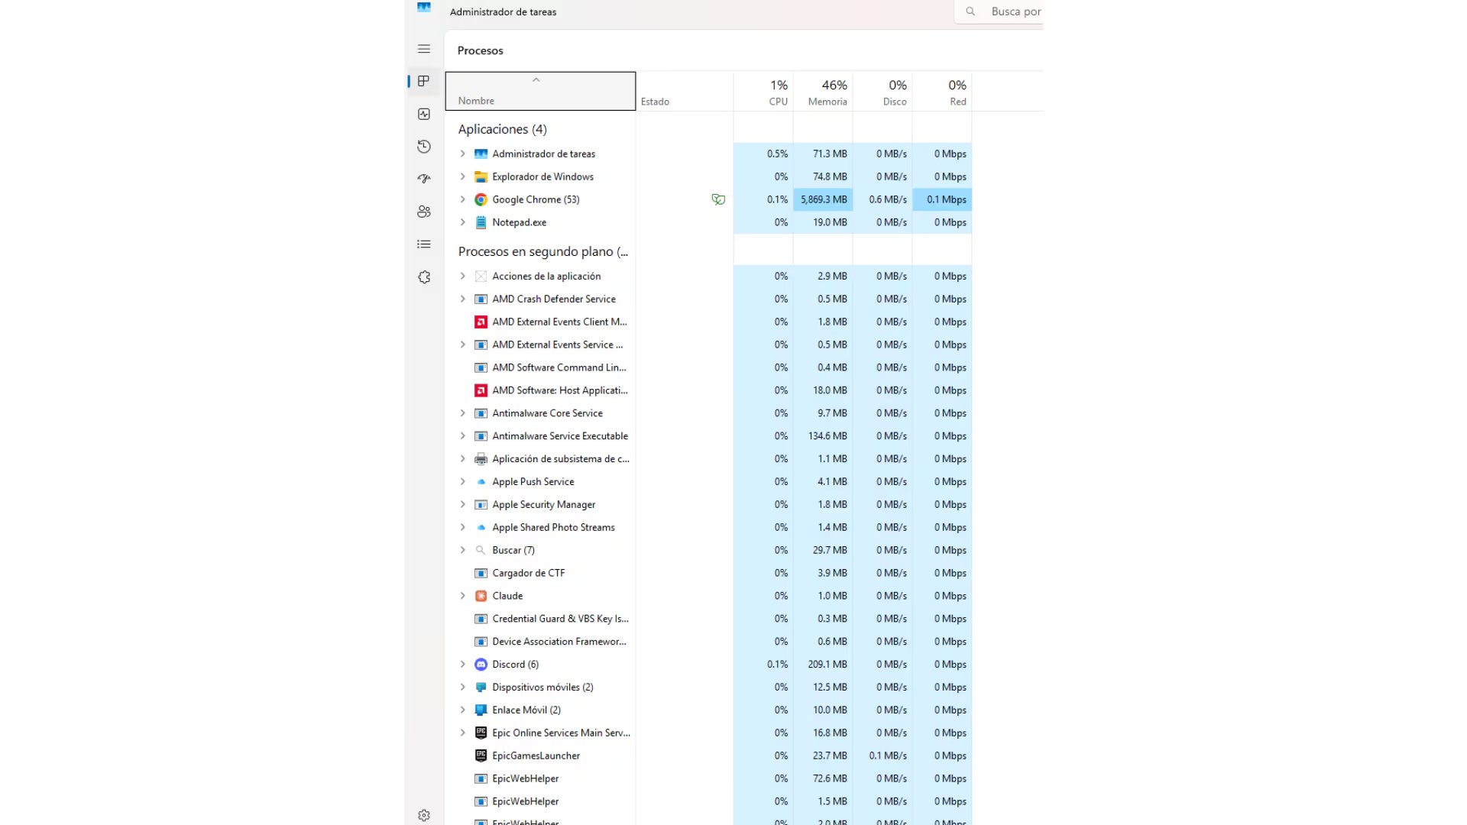Click the Apple Shared Photo Streams cloud icon
This screenshot has height=825, width=1467.
click(481, 527)
